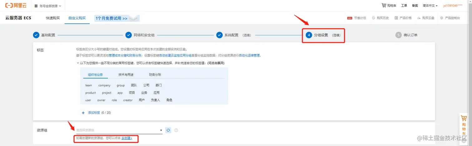Open the 购买云盘 page
This screenshot has width=472, height=146.
pyautogui.click(x=428, y=18)
